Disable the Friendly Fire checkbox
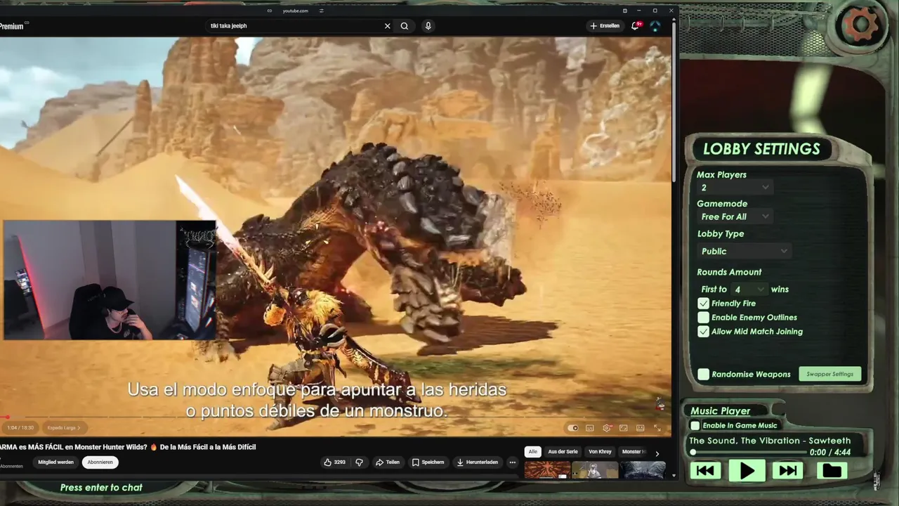Image resolution: width=899 pixels, height=506 pixels. [x=703, y=304]
